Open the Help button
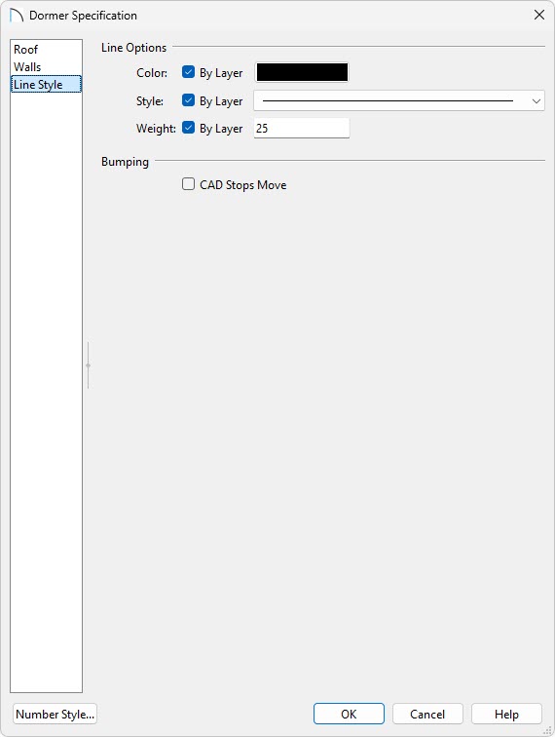This screenshot has width=555, height=737. (506, 714)
